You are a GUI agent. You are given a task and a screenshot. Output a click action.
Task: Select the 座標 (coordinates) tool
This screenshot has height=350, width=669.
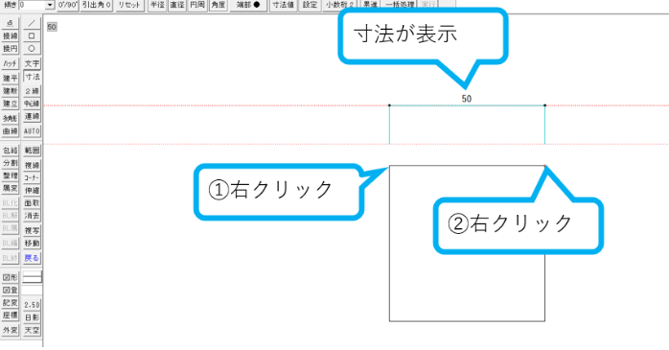pos(11,315)
